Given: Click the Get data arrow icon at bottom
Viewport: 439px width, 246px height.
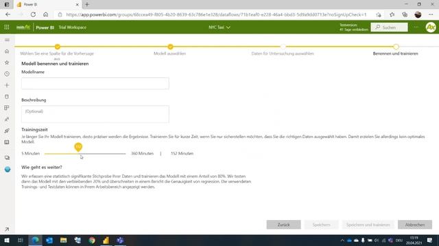Looking at the screenshot, I should coord(7,230).
